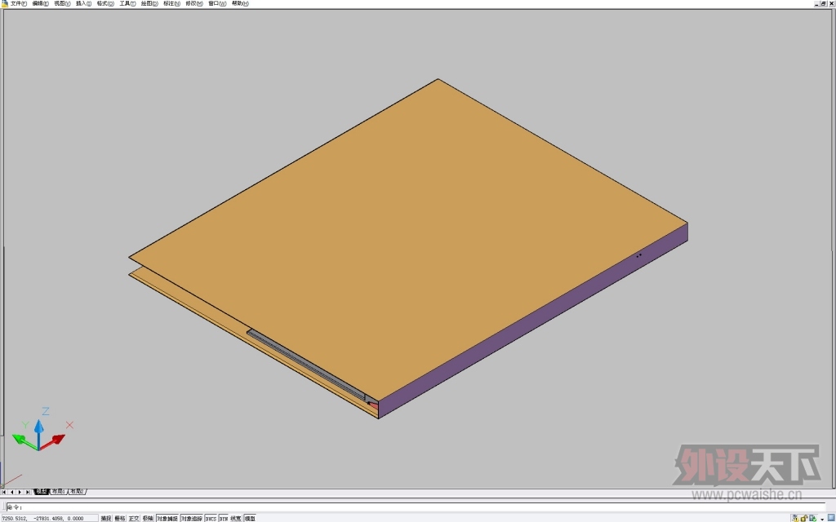Viewport: 836px width, 522px height.
Task: Toggle 捕捉 snap mode in status bar
Action: 106,518
